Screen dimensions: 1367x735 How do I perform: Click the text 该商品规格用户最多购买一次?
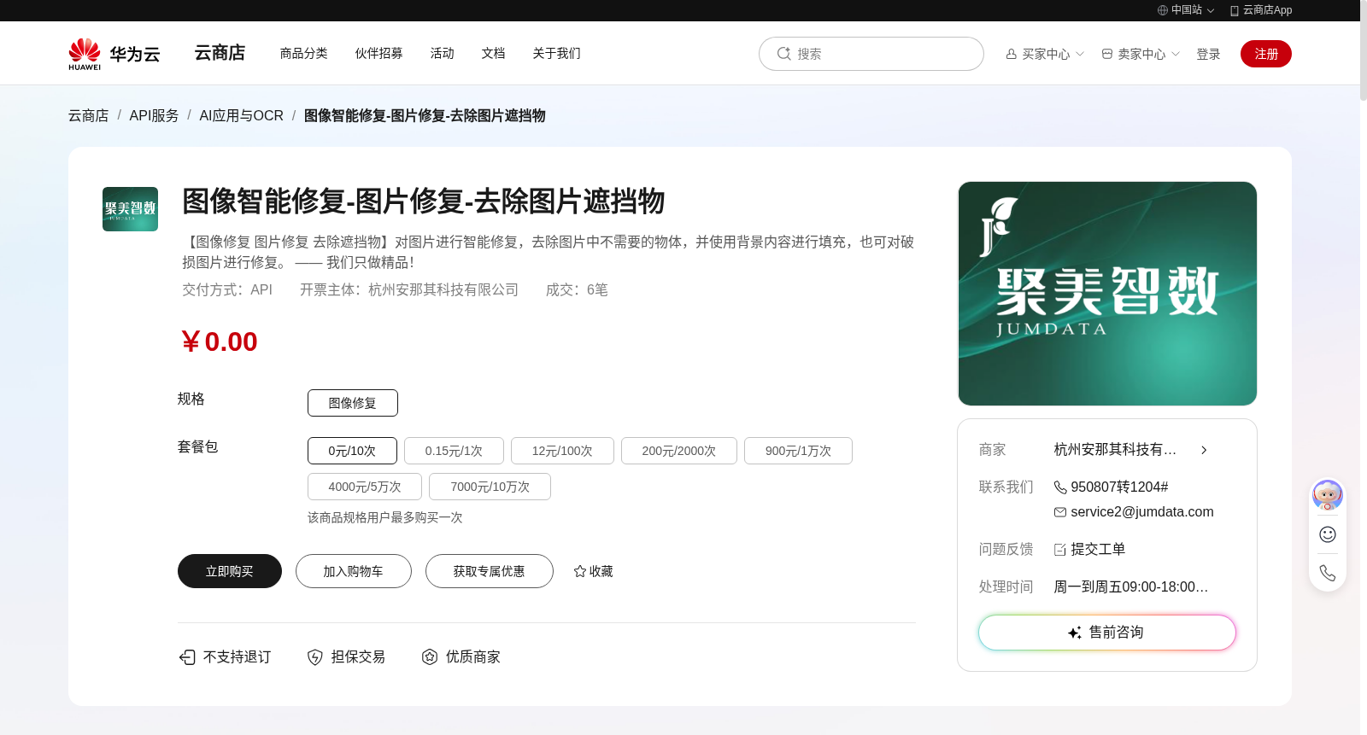(x=385, y=518)
